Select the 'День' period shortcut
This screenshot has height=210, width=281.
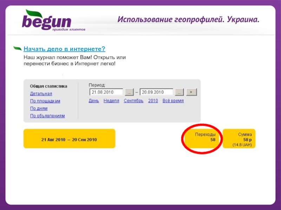pyautogui.click(x=94, y=101)
